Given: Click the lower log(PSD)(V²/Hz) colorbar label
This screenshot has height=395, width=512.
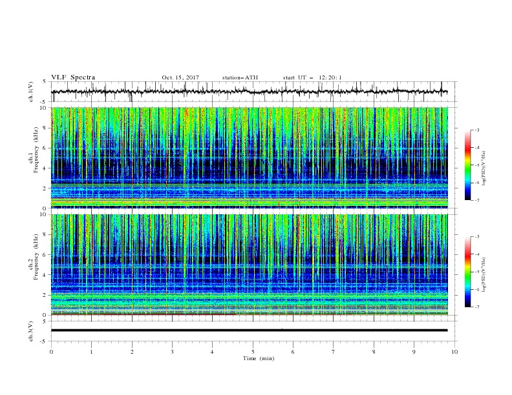Looking at the screenshot, I should pyautogui.click(x=484, y=275).
